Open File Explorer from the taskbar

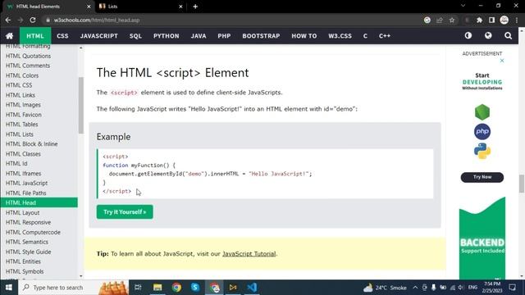pyautogui.click(x=157, y=288)
